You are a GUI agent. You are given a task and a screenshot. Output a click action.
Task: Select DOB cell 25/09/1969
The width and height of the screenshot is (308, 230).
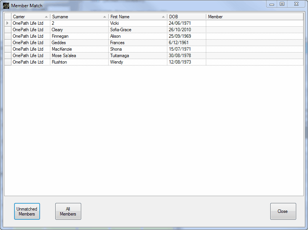tap(187, 36)
